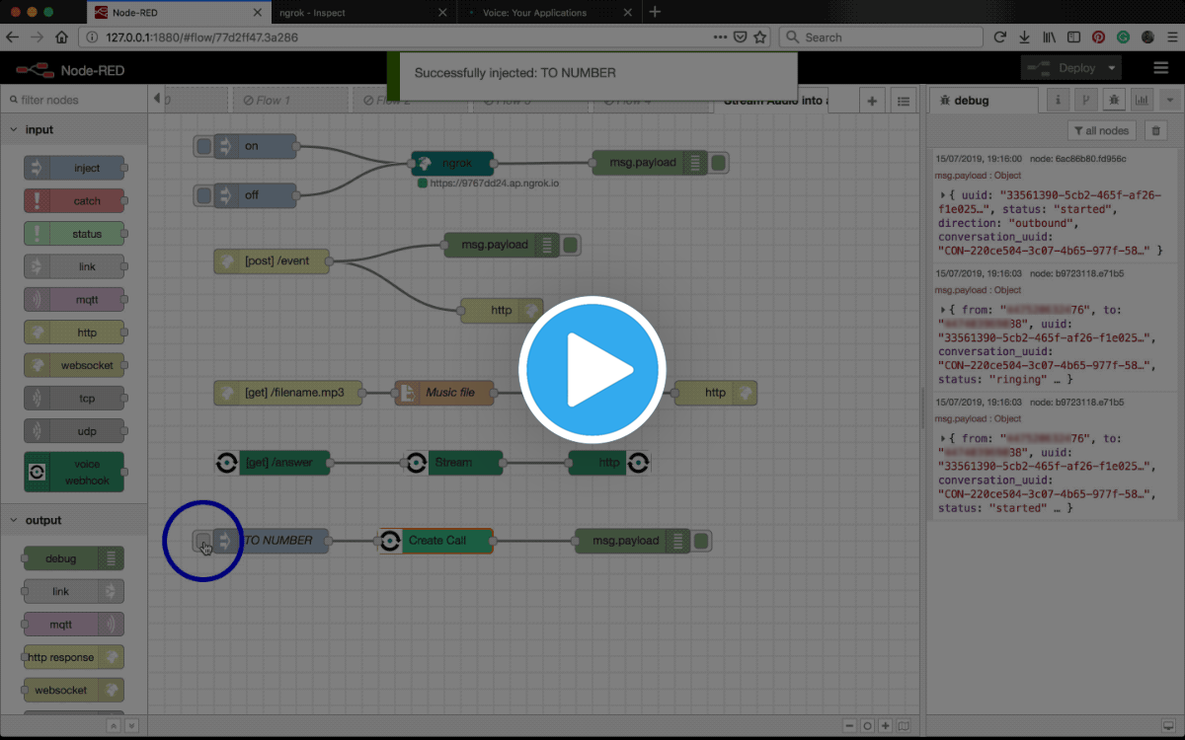Expand the top debug message with status started
Screen dimensions: 1185x740
[x=943, y=195]
